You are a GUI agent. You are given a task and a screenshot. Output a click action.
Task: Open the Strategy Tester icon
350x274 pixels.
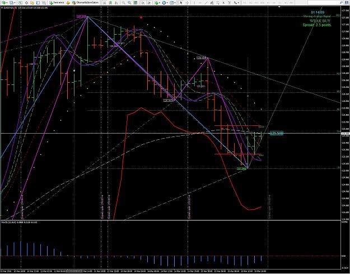[44, 3]
